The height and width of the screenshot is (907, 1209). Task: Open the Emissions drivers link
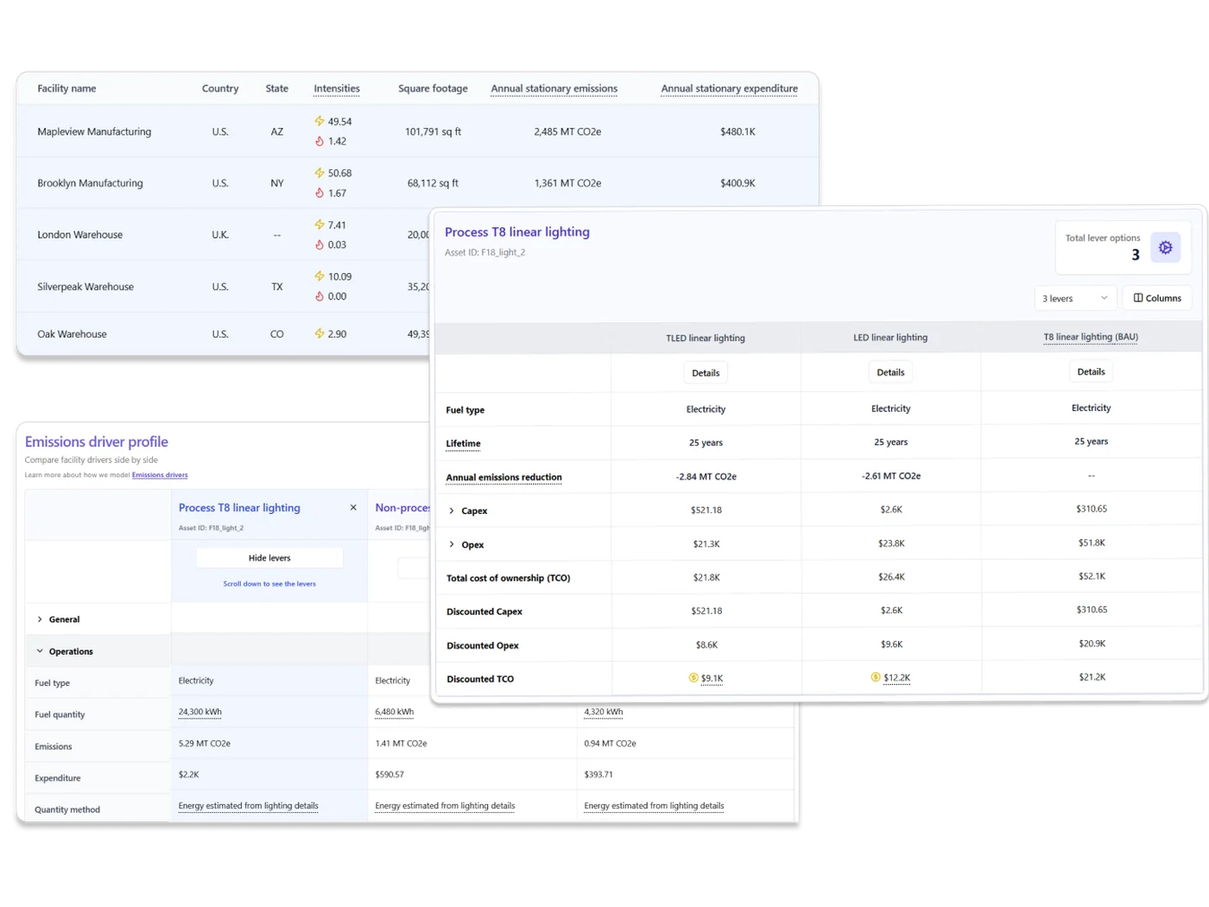tap(160, 474)
